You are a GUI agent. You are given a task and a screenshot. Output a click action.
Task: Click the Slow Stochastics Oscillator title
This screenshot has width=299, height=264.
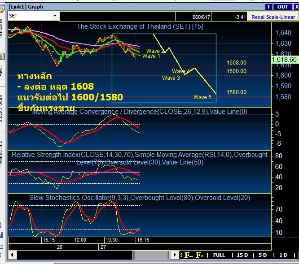click(x=140, y=198)
